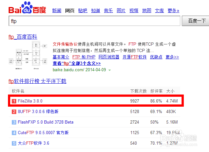Click FileZilla download count 9927
Viewport: 209px width, 152px height.
135,101
